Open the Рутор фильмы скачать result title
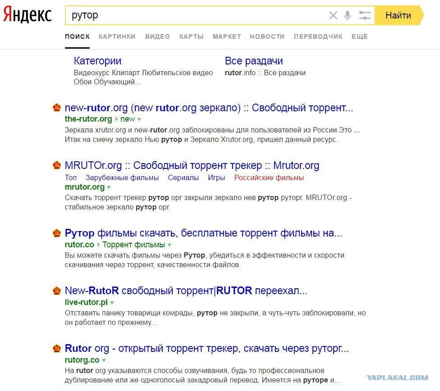 [x=203, y=233]
